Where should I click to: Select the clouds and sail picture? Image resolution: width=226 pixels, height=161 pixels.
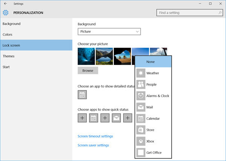coord(159,52)
